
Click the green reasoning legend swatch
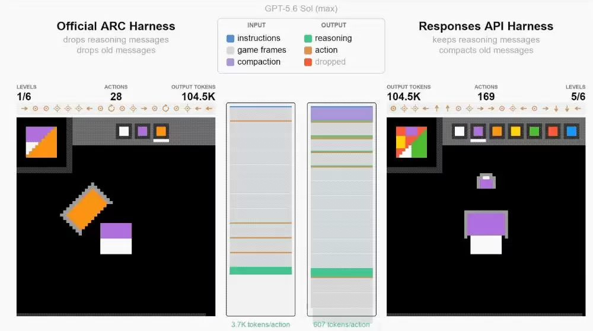[308, 38]
